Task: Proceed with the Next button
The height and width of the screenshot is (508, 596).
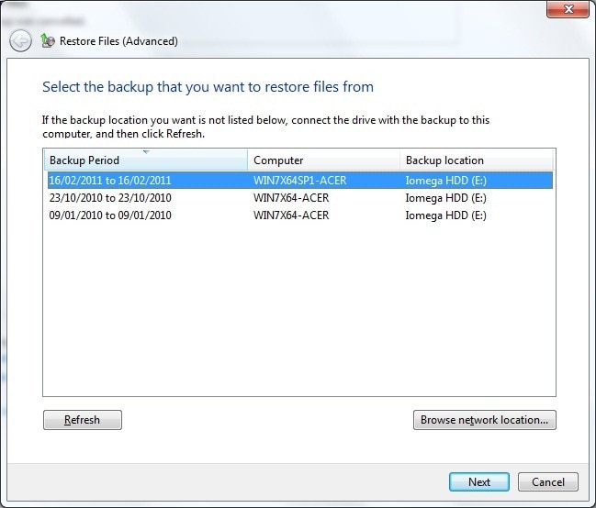Action: click(479, 481)
